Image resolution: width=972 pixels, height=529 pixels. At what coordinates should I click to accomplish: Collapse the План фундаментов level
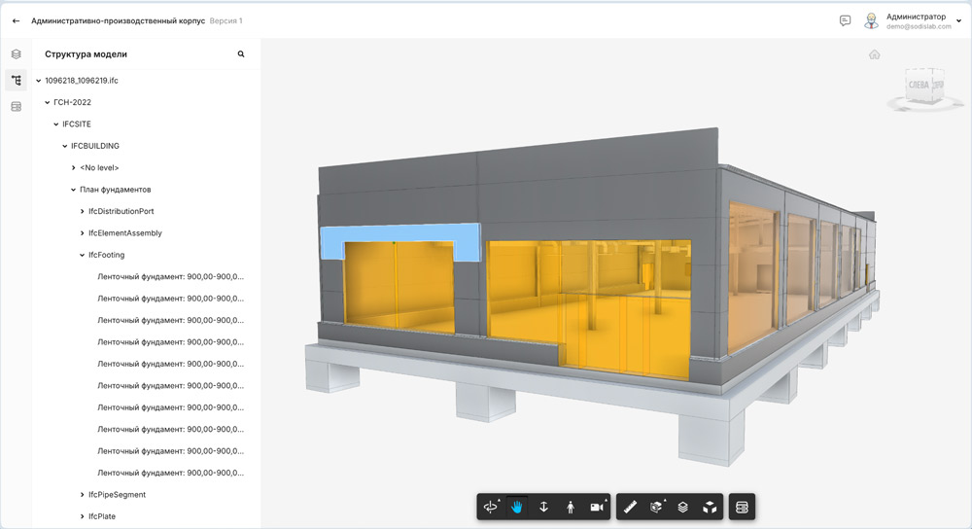pos(73,190)
